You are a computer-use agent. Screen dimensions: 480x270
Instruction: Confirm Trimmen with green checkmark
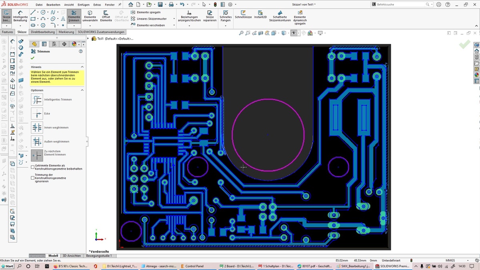click(33, 58)
